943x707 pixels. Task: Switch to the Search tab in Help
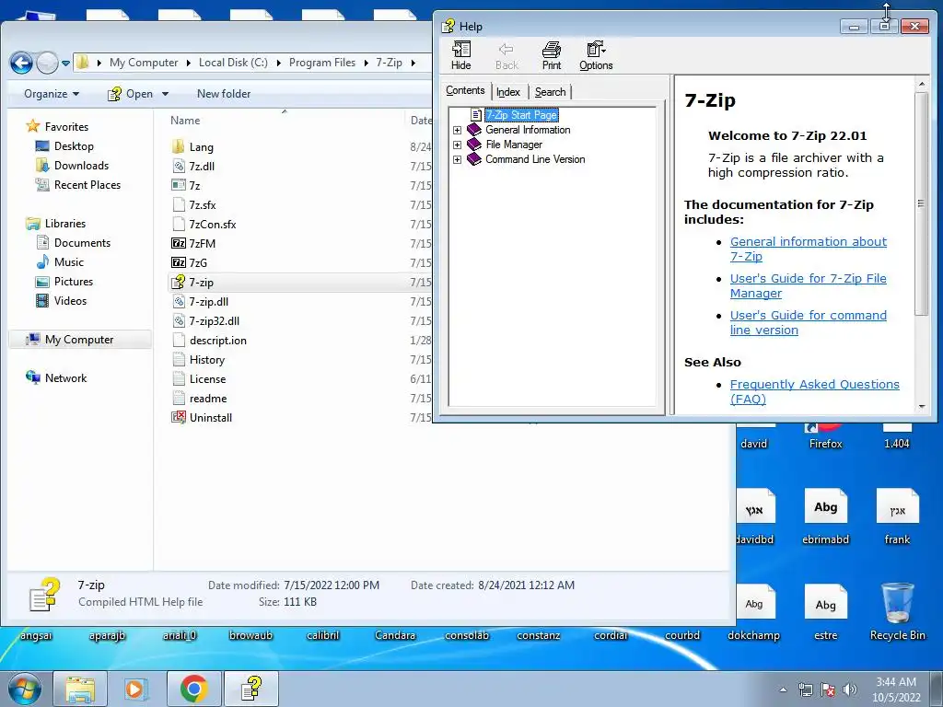(551, 92)
